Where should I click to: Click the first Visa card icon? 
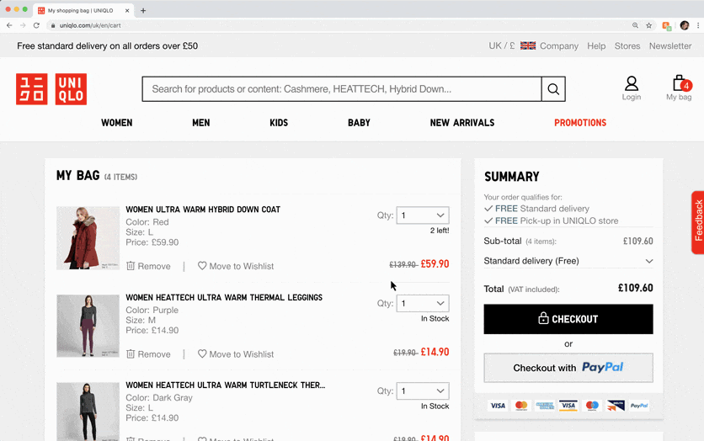coord(498,406)
